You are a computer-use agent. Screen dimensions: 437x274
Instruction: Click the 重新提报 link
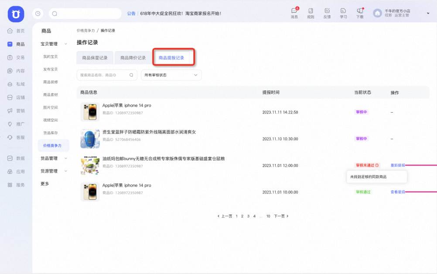[x=398, y=165]
